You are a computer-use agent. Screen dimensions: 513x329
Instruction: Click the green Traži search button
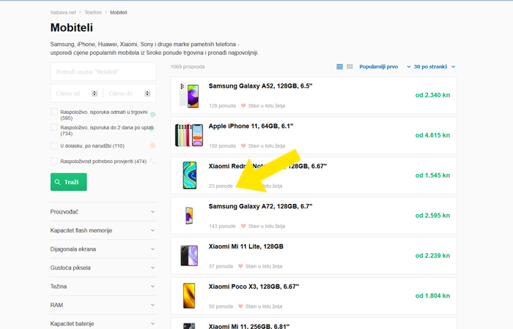69,182
